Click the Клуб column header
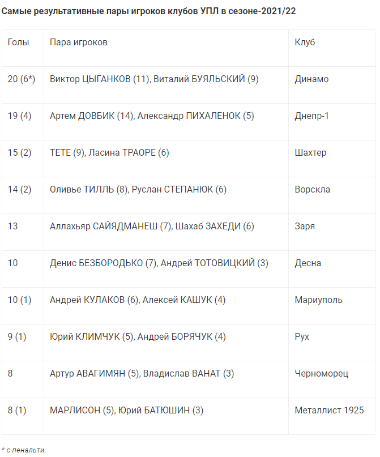Image resolution: width=380 pixels, height=457 pixels. click(305, 42)
